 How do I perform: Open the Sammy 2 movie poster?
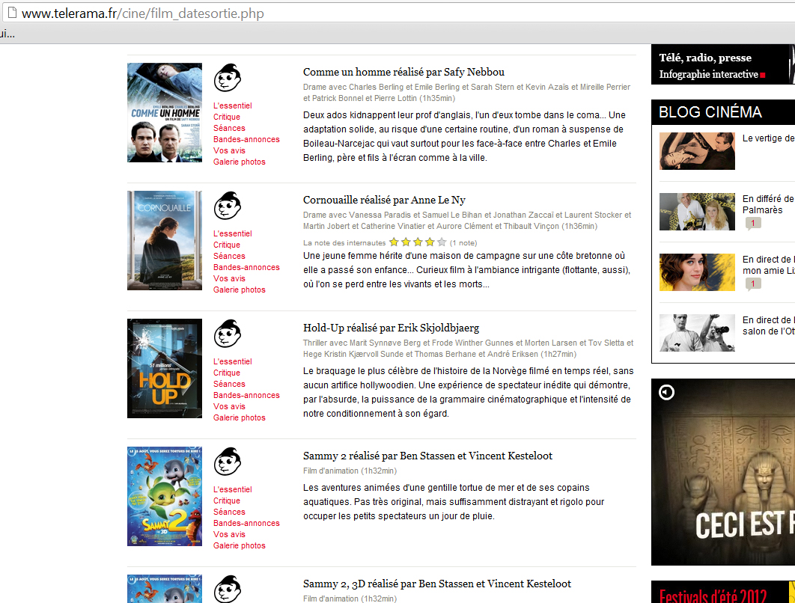coord(164,496)
